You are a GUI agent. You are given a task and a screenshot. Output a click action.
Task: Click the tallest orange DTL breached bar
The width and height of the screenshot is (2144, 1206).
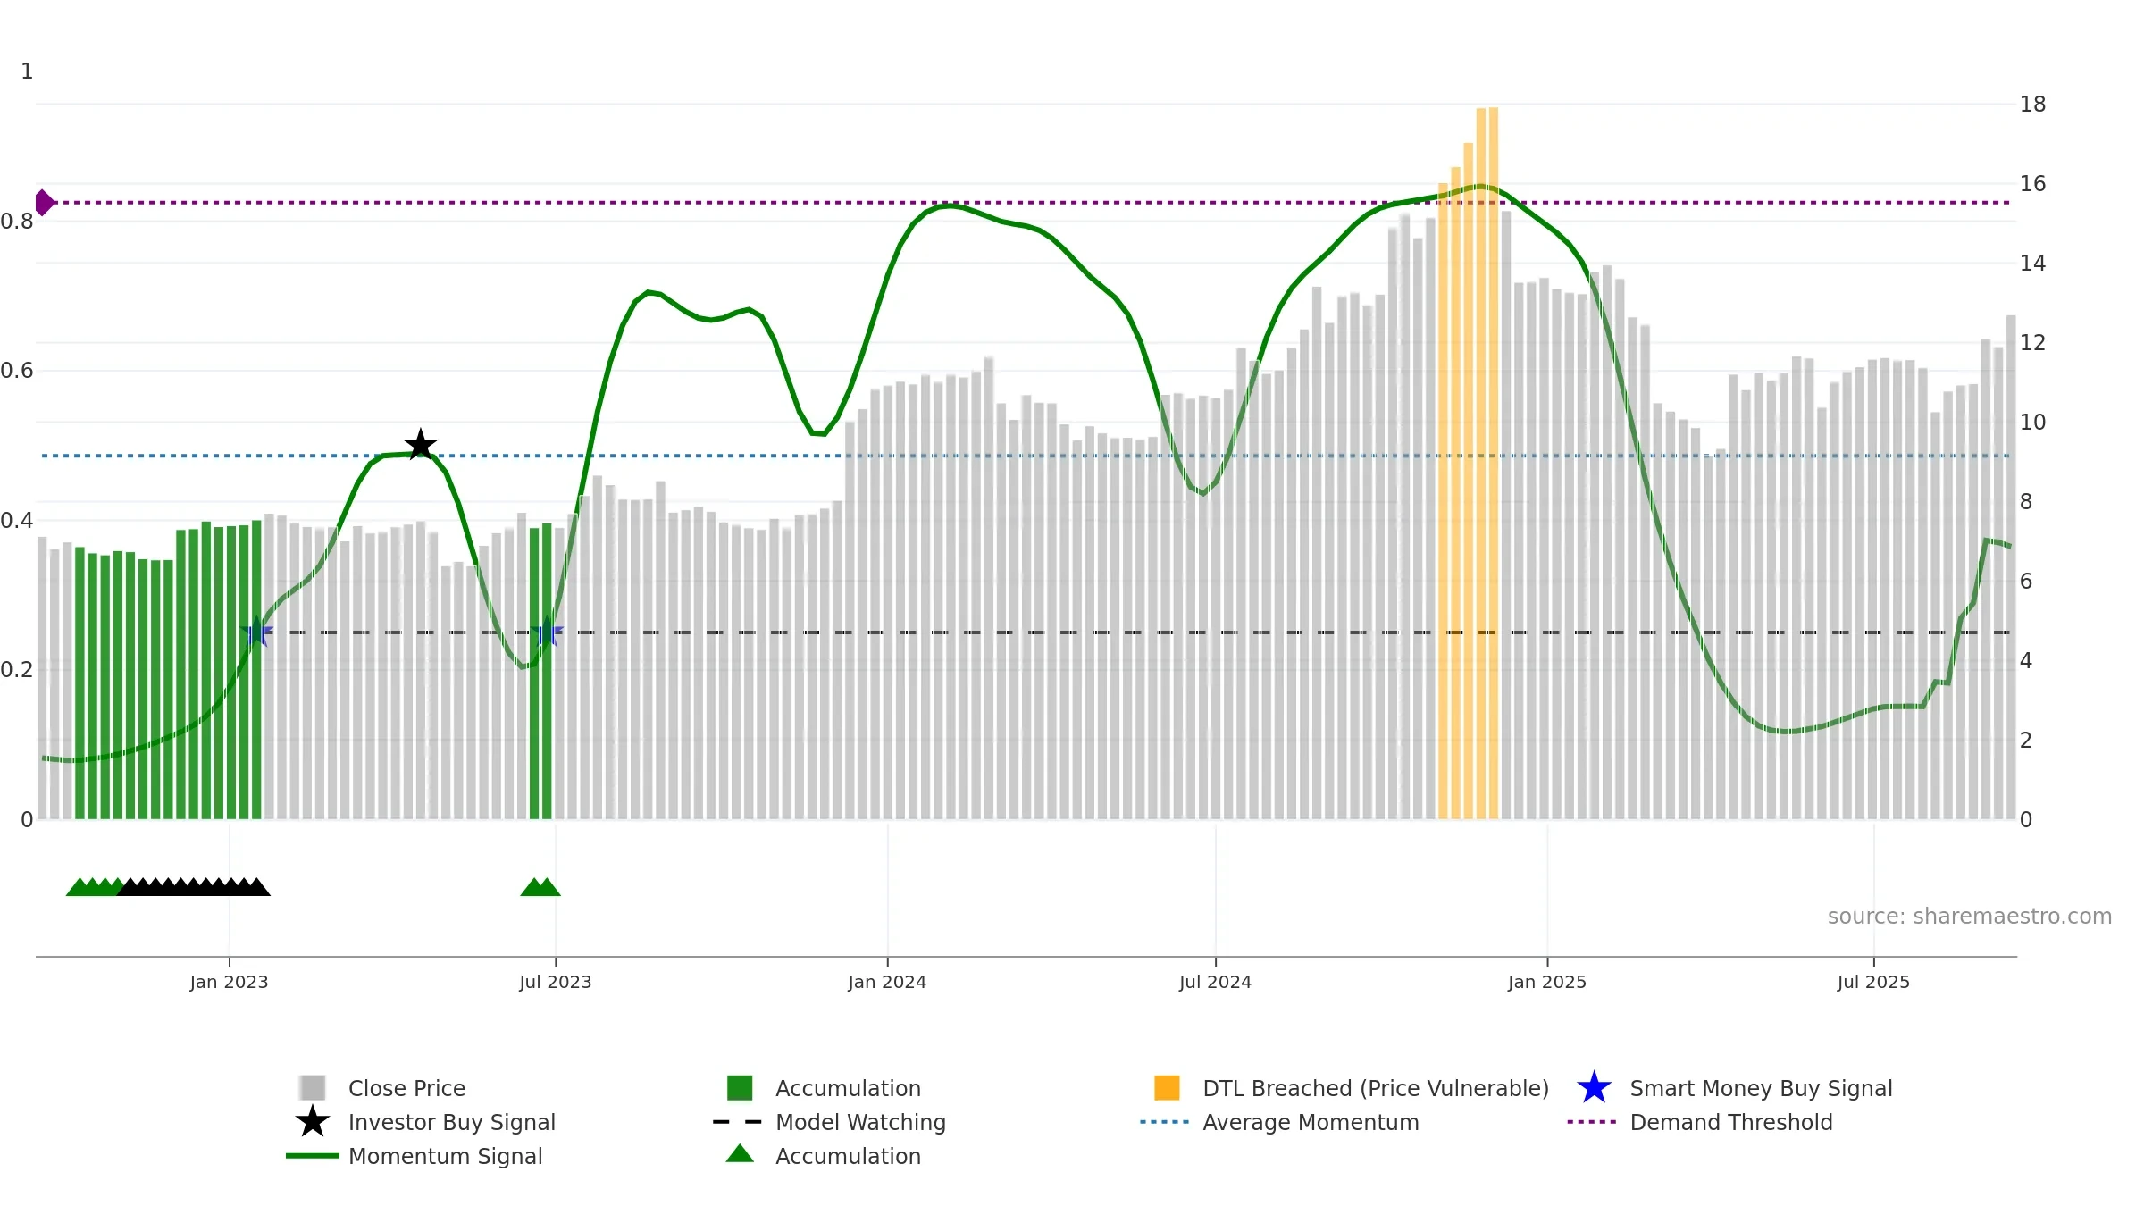tap(1494, 463)
